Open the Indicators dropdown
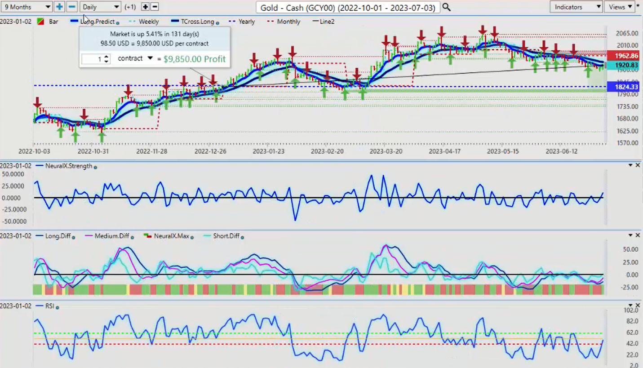The width and height of the screenshot is (643, 368). click(x=576, y=7)
